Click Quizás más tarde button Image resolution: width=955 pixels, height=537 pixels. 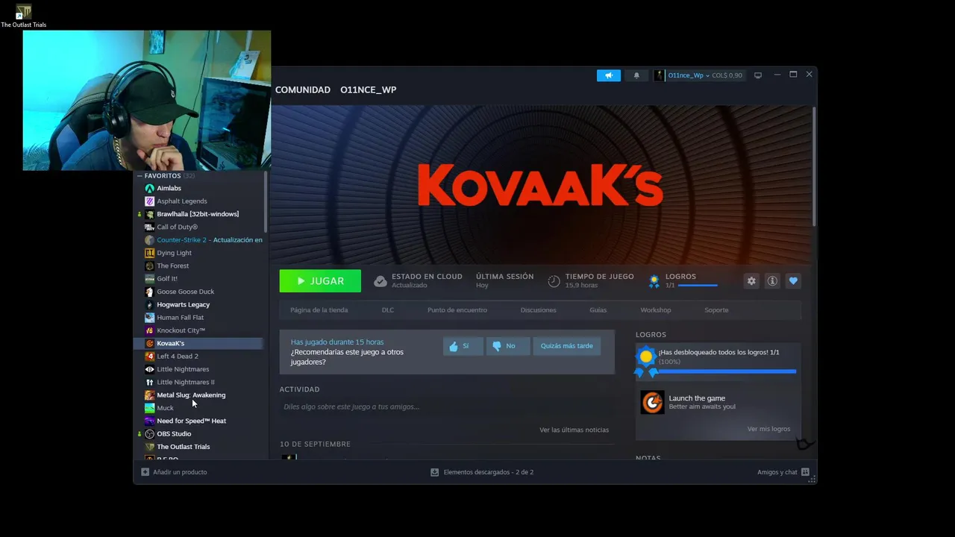coord(567,346)
